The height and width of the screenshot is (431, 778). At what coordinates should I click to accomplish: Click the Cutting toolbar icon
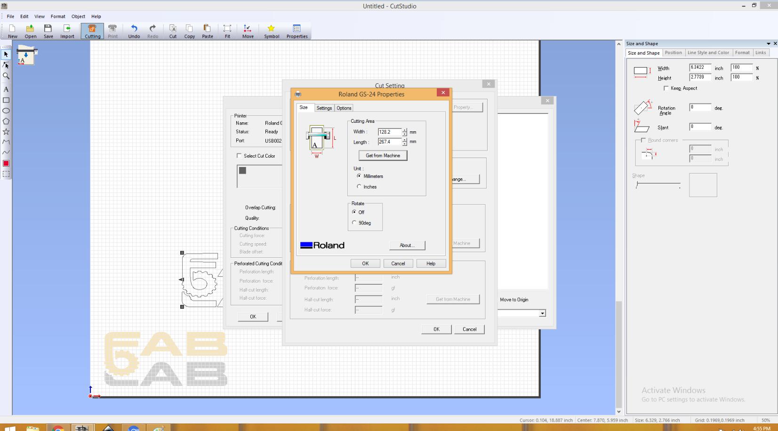(92, 31)
